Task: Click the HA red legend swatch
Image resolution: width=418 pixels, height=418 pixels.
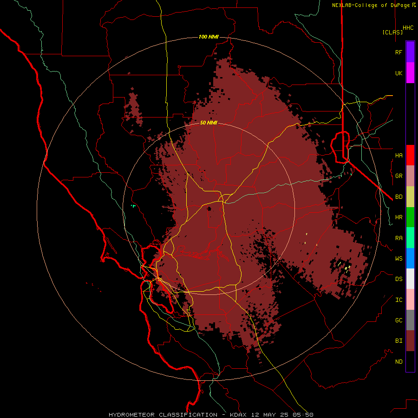Action: click(x=410, y=155)
